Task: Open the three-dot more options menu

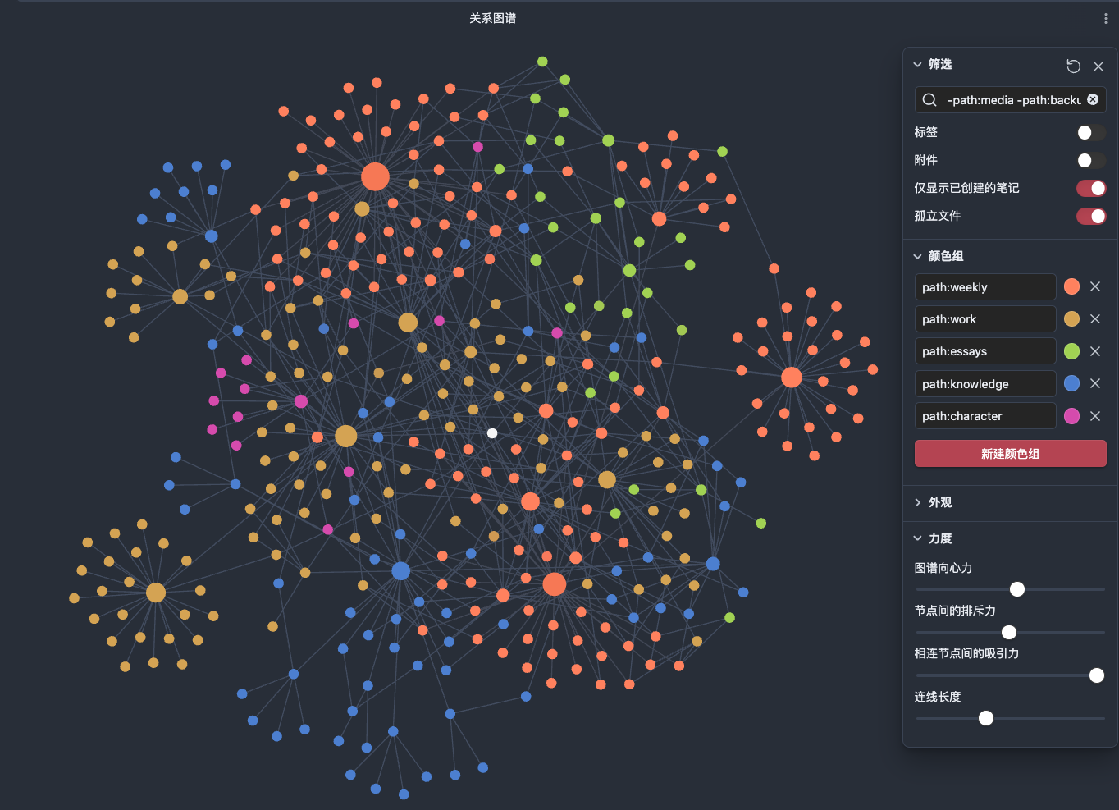Action: pyautogui.click(x=1105, y=18)
